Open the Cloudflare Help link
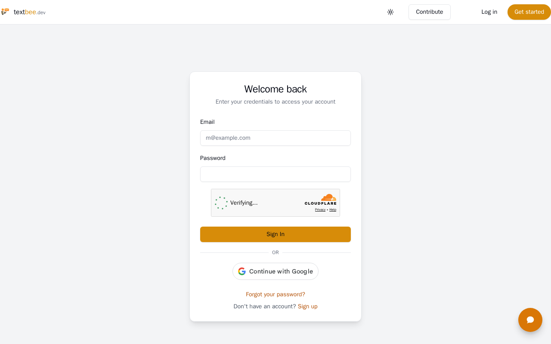Viewport: 551px width, 344px height. click(333, 210)
